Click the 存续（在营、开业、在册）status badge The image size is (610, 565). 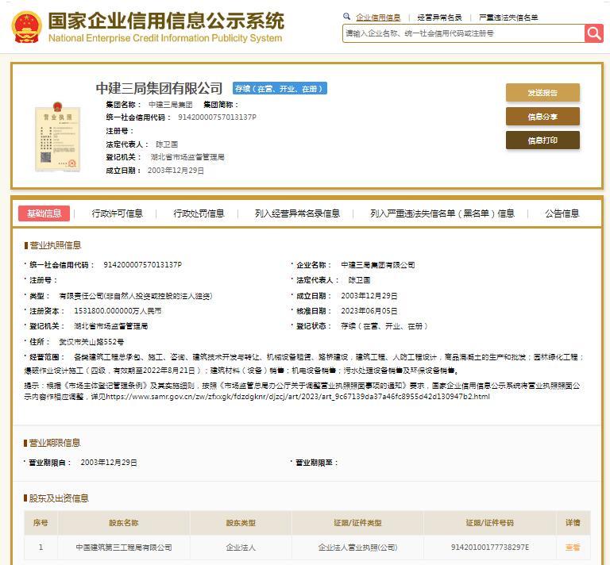(280, 89)
